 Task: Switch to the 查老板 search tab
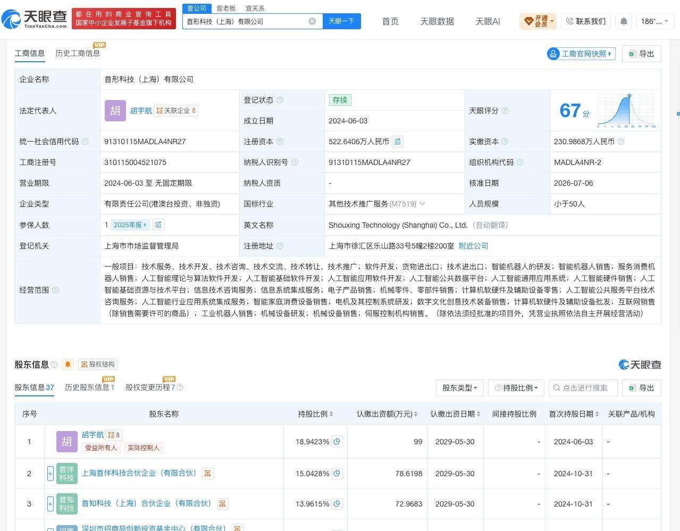pyautogui.click(x=226, y=8)
